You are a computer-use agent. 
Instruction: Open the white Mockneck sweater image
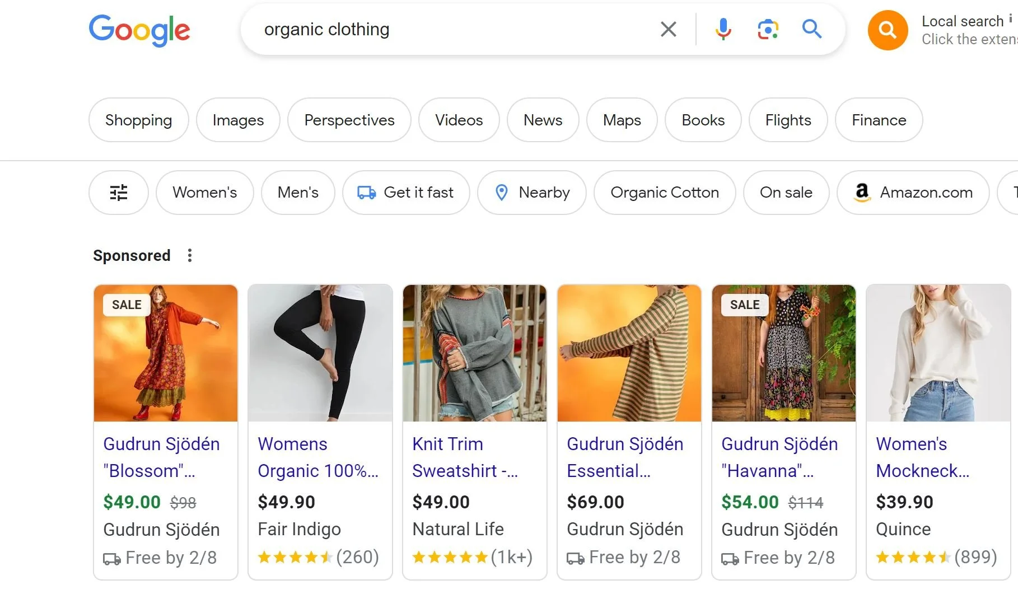coord(938,353)
